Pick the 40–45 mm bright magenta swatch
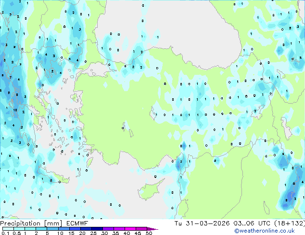The height and width of the screenshot is (235, 305). pos(130,229)
